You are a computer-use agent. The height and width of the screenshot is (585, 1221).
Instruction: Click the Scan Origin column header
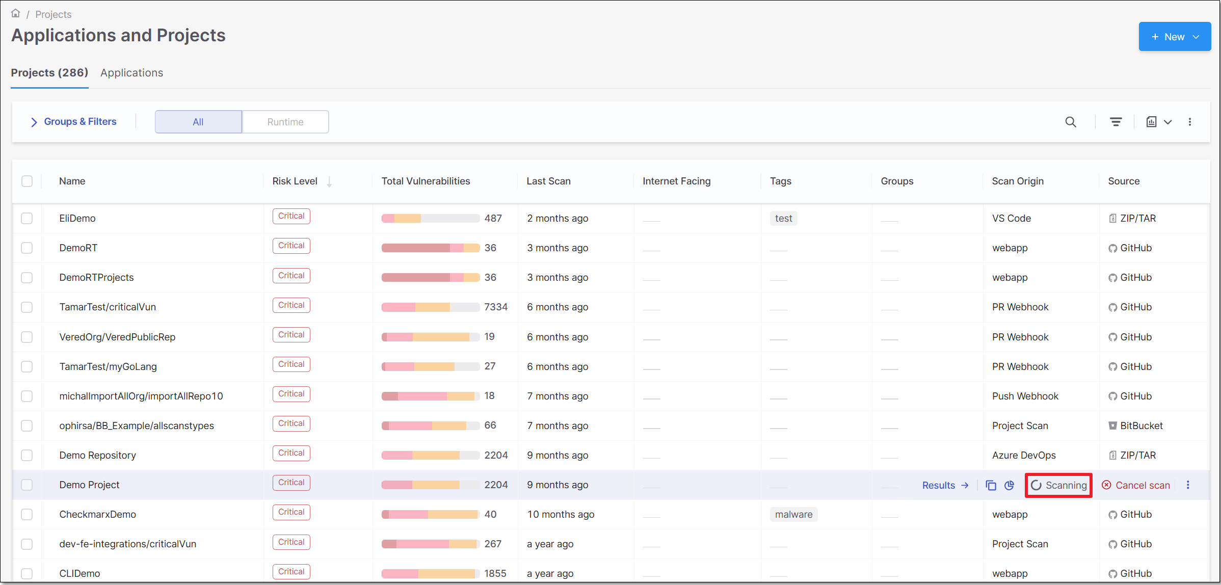click(1018, 181)
